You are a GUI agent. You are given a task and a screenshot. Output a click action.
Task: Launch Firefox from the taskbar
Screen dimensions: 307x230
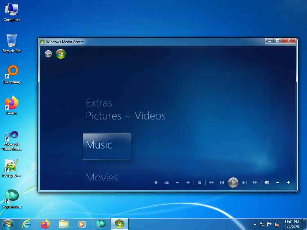(45, 224)
